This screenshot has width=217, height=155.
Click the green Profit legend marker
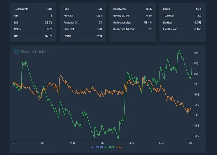point(105,147)
